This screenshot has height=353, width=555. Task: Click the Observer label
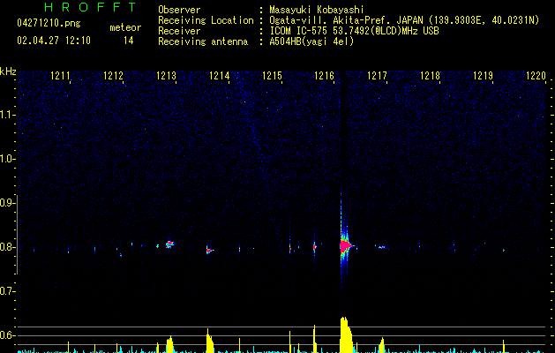point(179,10)
